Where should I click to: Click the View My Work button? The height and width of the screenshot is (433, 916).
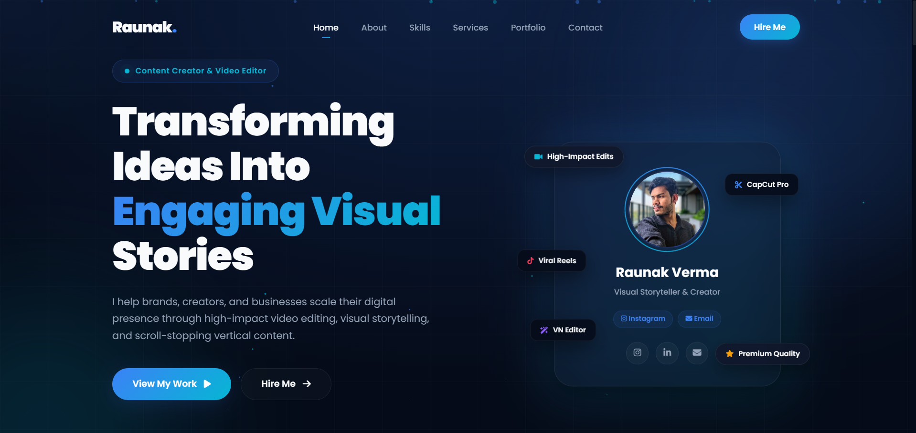pos(171,384)
